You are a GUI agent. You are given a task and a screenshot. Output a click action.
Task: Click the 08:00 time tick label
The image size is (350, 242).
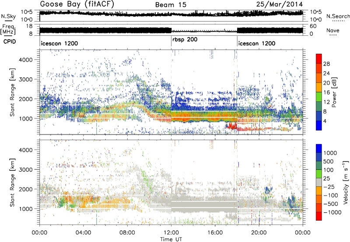coord(127,233)
